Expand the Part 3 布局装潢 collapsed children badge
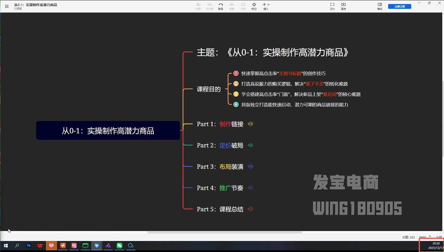Viewport: 444px width, 252px height. coord(250,167)
